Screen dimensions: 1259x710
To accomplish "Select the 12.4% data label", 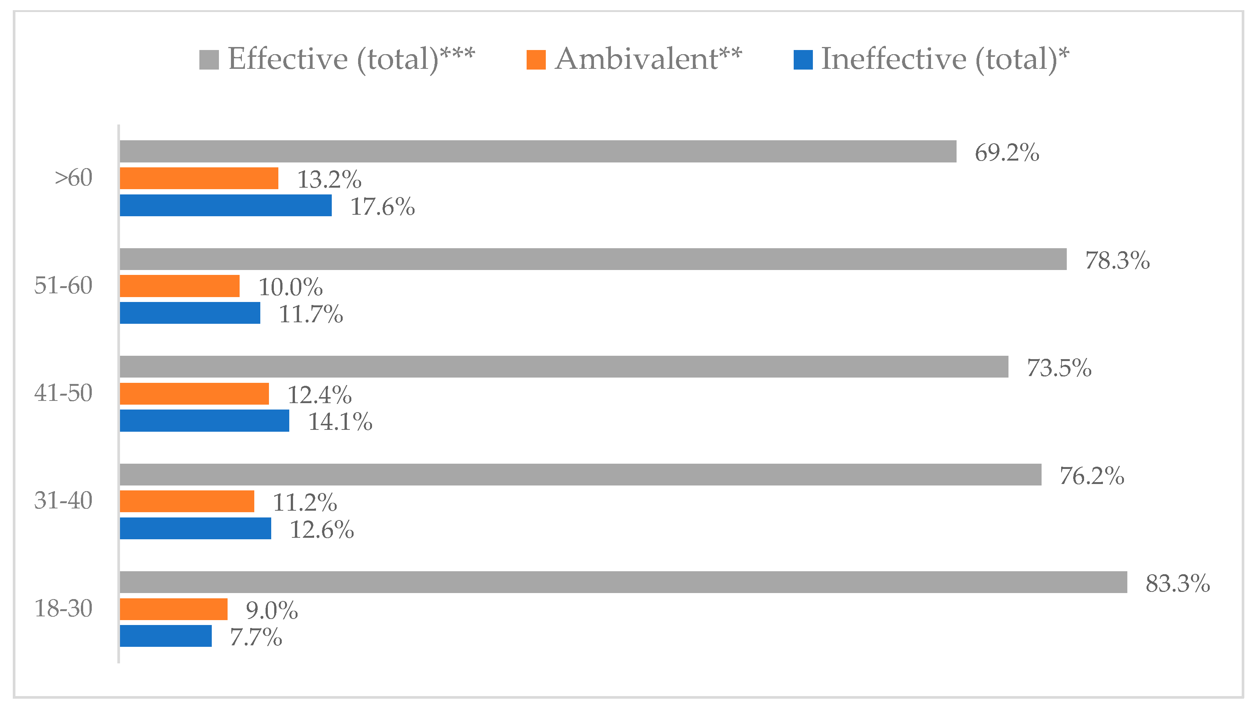I will [319, 395].
